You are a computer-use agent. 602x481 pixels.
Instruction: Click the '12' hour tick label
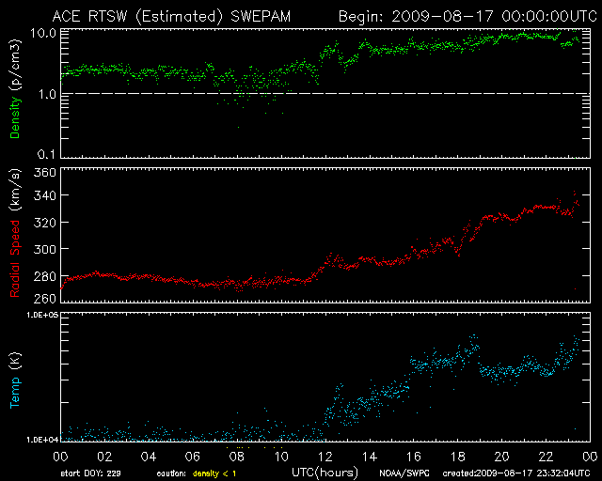[325, 457]
